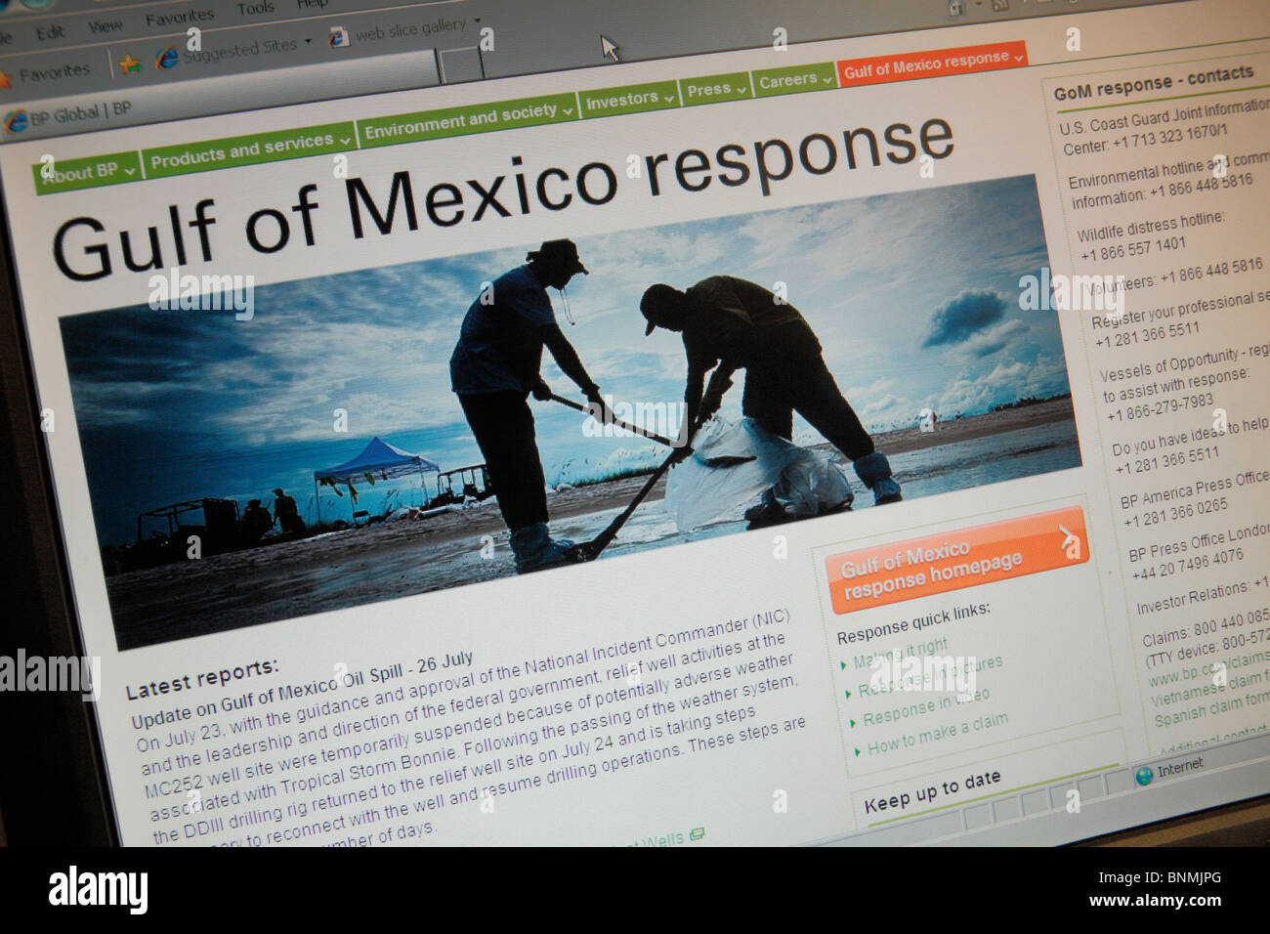The image size is (1270, 934).
Task: Expand the Investors navigation chevron
Action: coord(669,98)
